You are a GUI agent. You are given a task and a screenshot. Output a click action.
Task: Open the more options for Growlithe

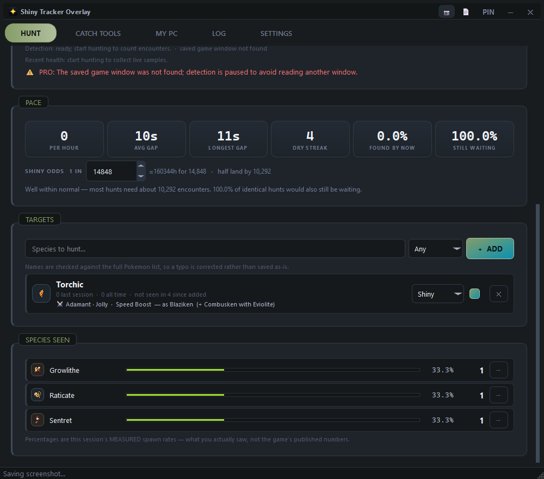pyautogui.click(x=498, y=370)
